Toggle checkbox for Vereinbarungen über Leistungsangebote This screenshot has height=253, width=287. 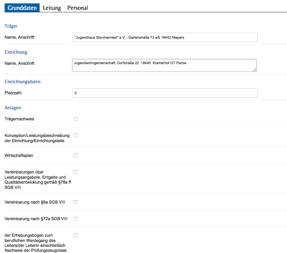pos(76,172)
